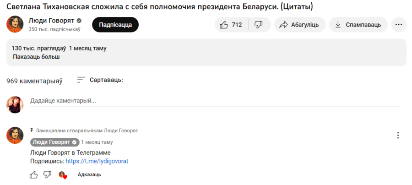Click the video dislike thumbs-down button

(258, 25)
